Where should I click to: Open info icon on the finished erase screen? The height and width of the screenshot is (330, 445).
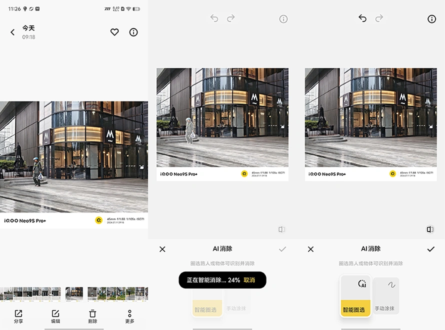(431, 19)
